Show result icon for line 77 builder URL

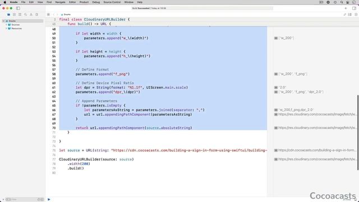276,159
